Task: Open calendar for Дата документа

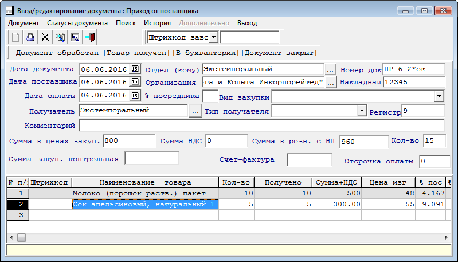Action: (135, 69)
